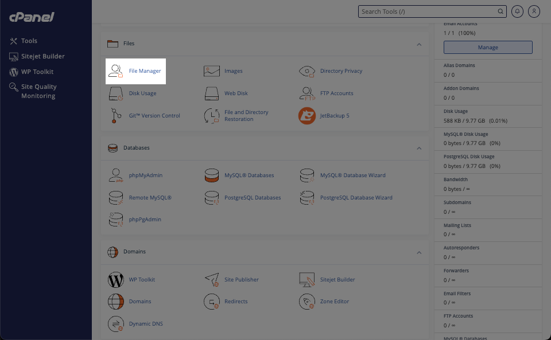Open the Zone Editor icon
551x340 pixels.
click(307, 302)
